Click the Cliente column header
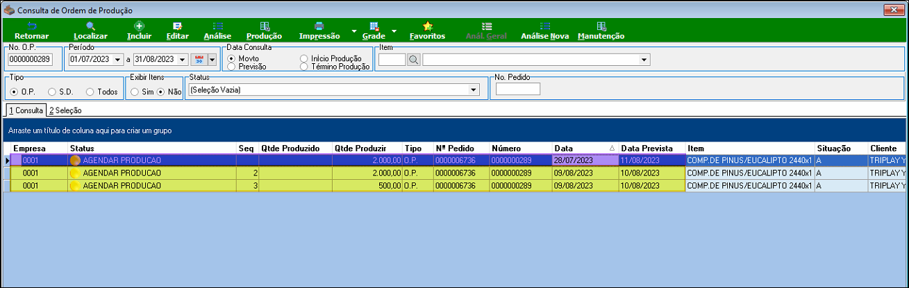 click(887, 149)
